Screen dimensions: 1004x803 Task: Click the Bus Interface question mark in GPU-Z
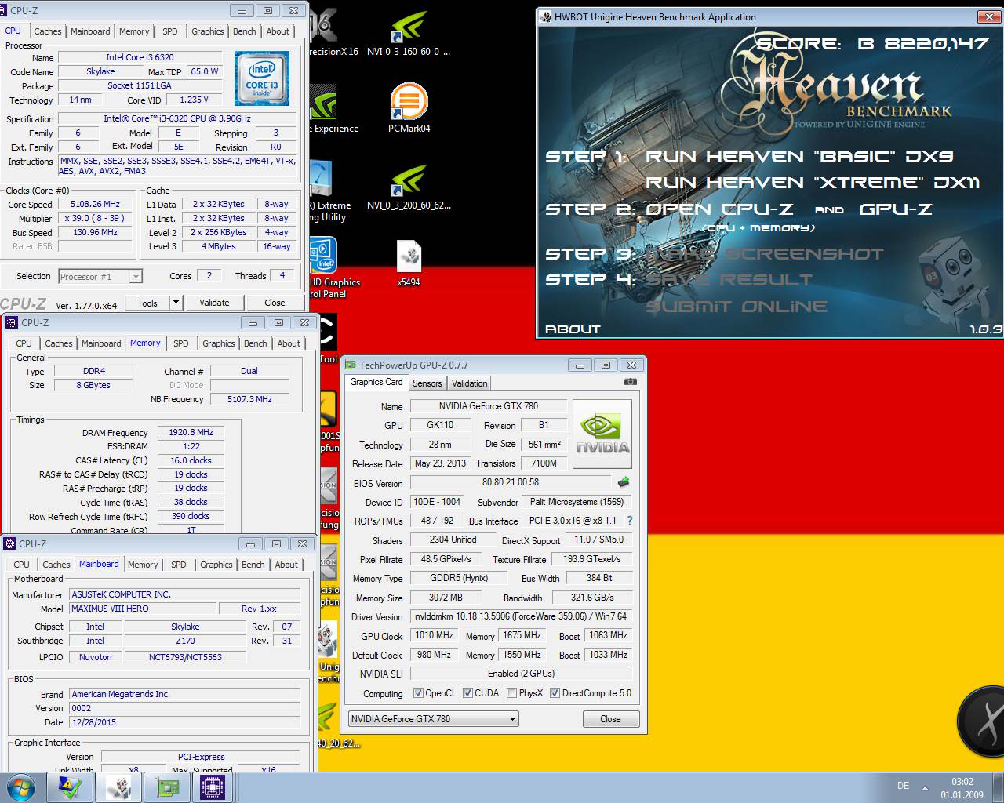[629, 521]
